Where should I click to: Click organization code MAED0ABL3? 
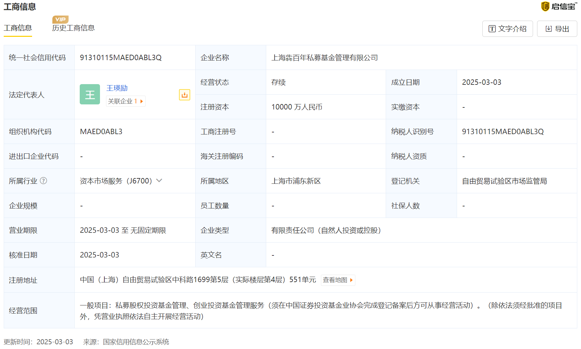click(101, 132)
